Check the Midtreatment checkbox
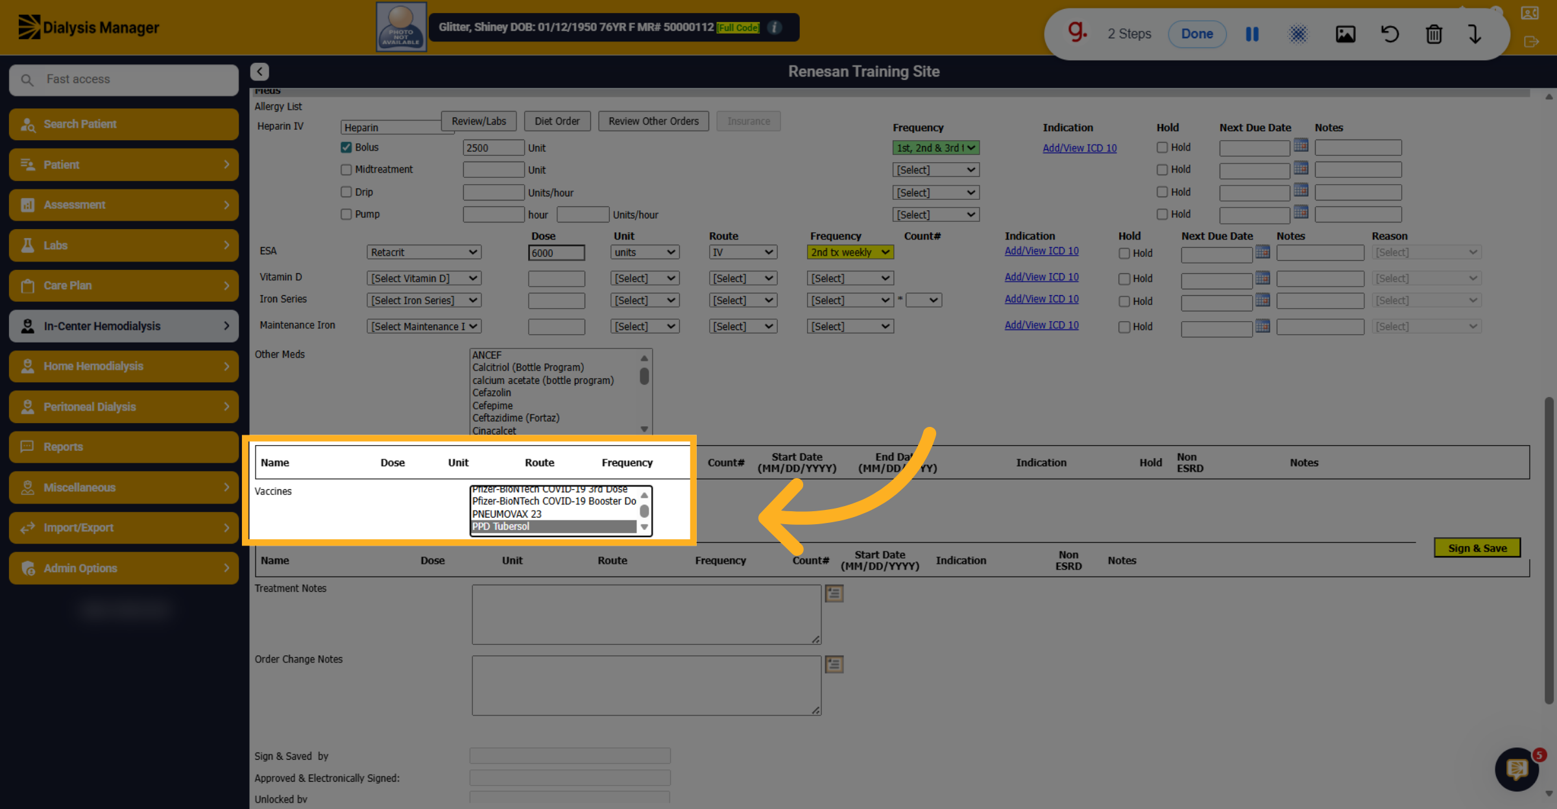This screenshot has height=809, width=1557. pos(346,169)
